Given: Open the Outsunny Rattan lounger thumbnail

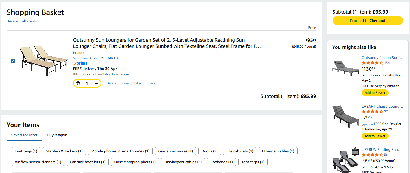Looking at the screenshot, I should [346, 68].
